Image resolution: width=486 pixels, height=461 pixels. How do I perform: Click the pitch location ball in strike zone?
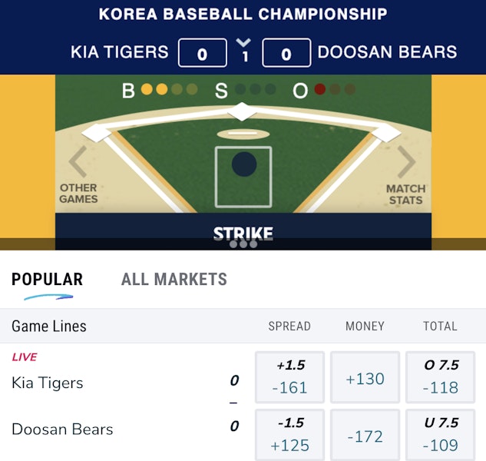(243, 164)
